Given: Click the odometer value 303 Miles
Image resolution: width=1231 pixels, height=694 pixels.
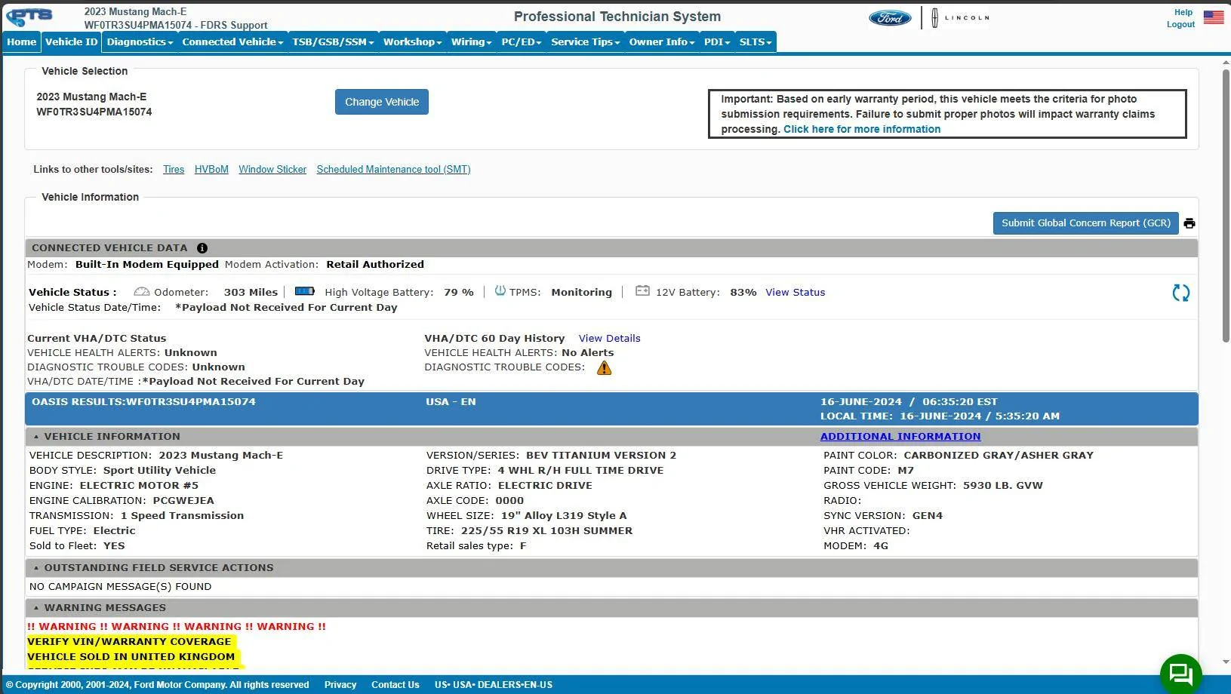Looking at the screenshot, I should coord(251,293).
